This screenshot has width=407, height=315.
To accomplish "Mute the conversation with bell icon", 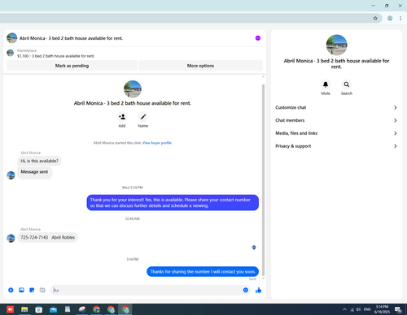I will (x=326, y=84).
